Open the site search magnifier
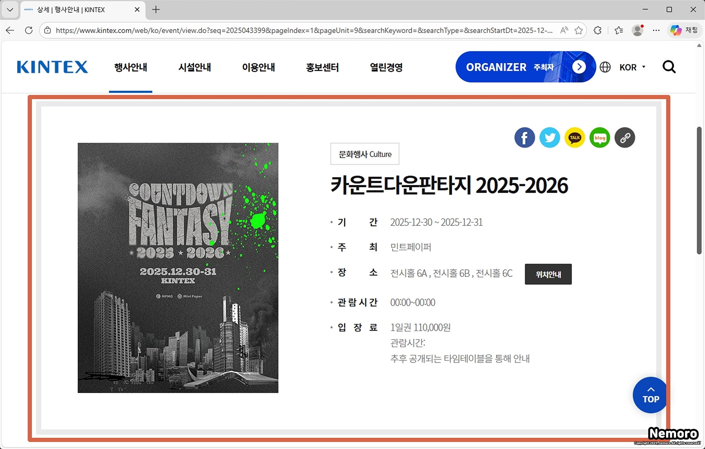The height and width of the screenshot is (449, 705). [669, 67]
